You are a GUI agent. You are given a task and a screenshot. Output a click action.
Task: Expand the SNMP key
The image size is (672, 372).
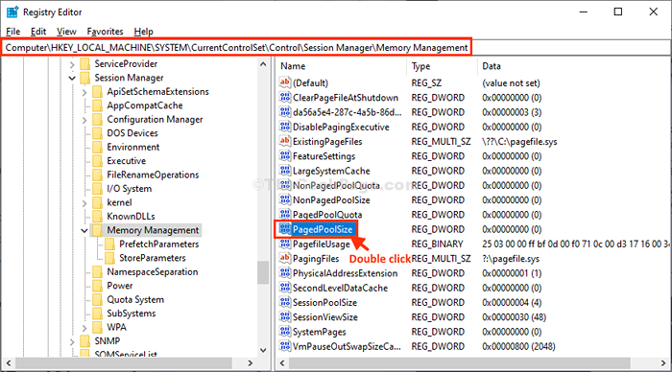click(72, 341)
